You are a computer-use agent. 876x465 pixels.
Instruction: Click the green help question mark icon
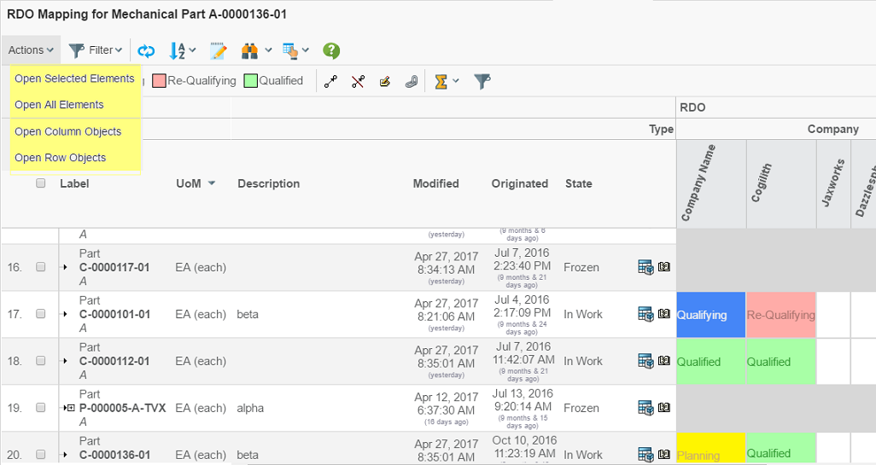(331, 51)
